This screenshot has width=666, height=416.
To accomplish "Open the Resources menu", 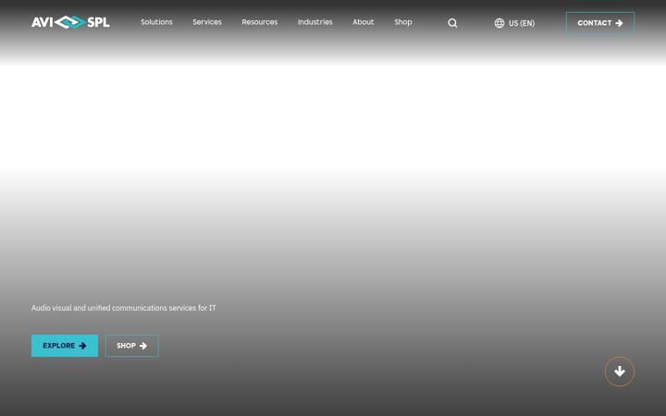I will (x=260, y=22).
